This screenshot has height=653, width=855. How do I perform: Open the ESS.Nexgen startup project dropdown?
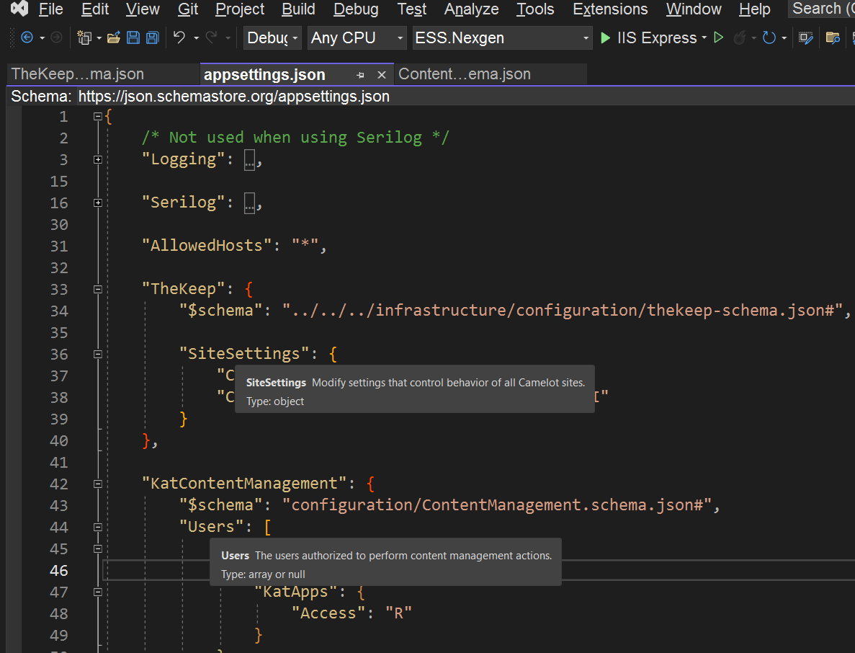(502, 37)
